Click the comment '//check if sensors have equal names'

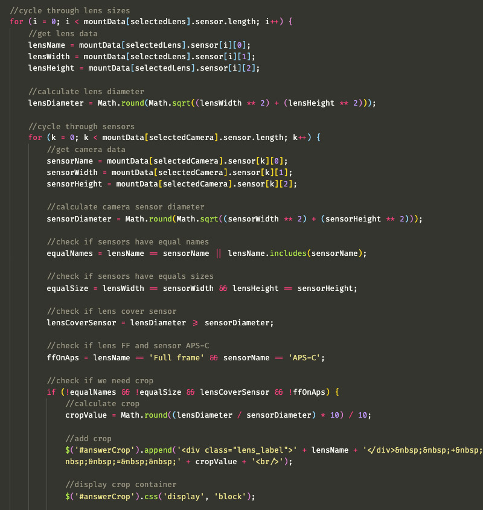coord(128,242)
